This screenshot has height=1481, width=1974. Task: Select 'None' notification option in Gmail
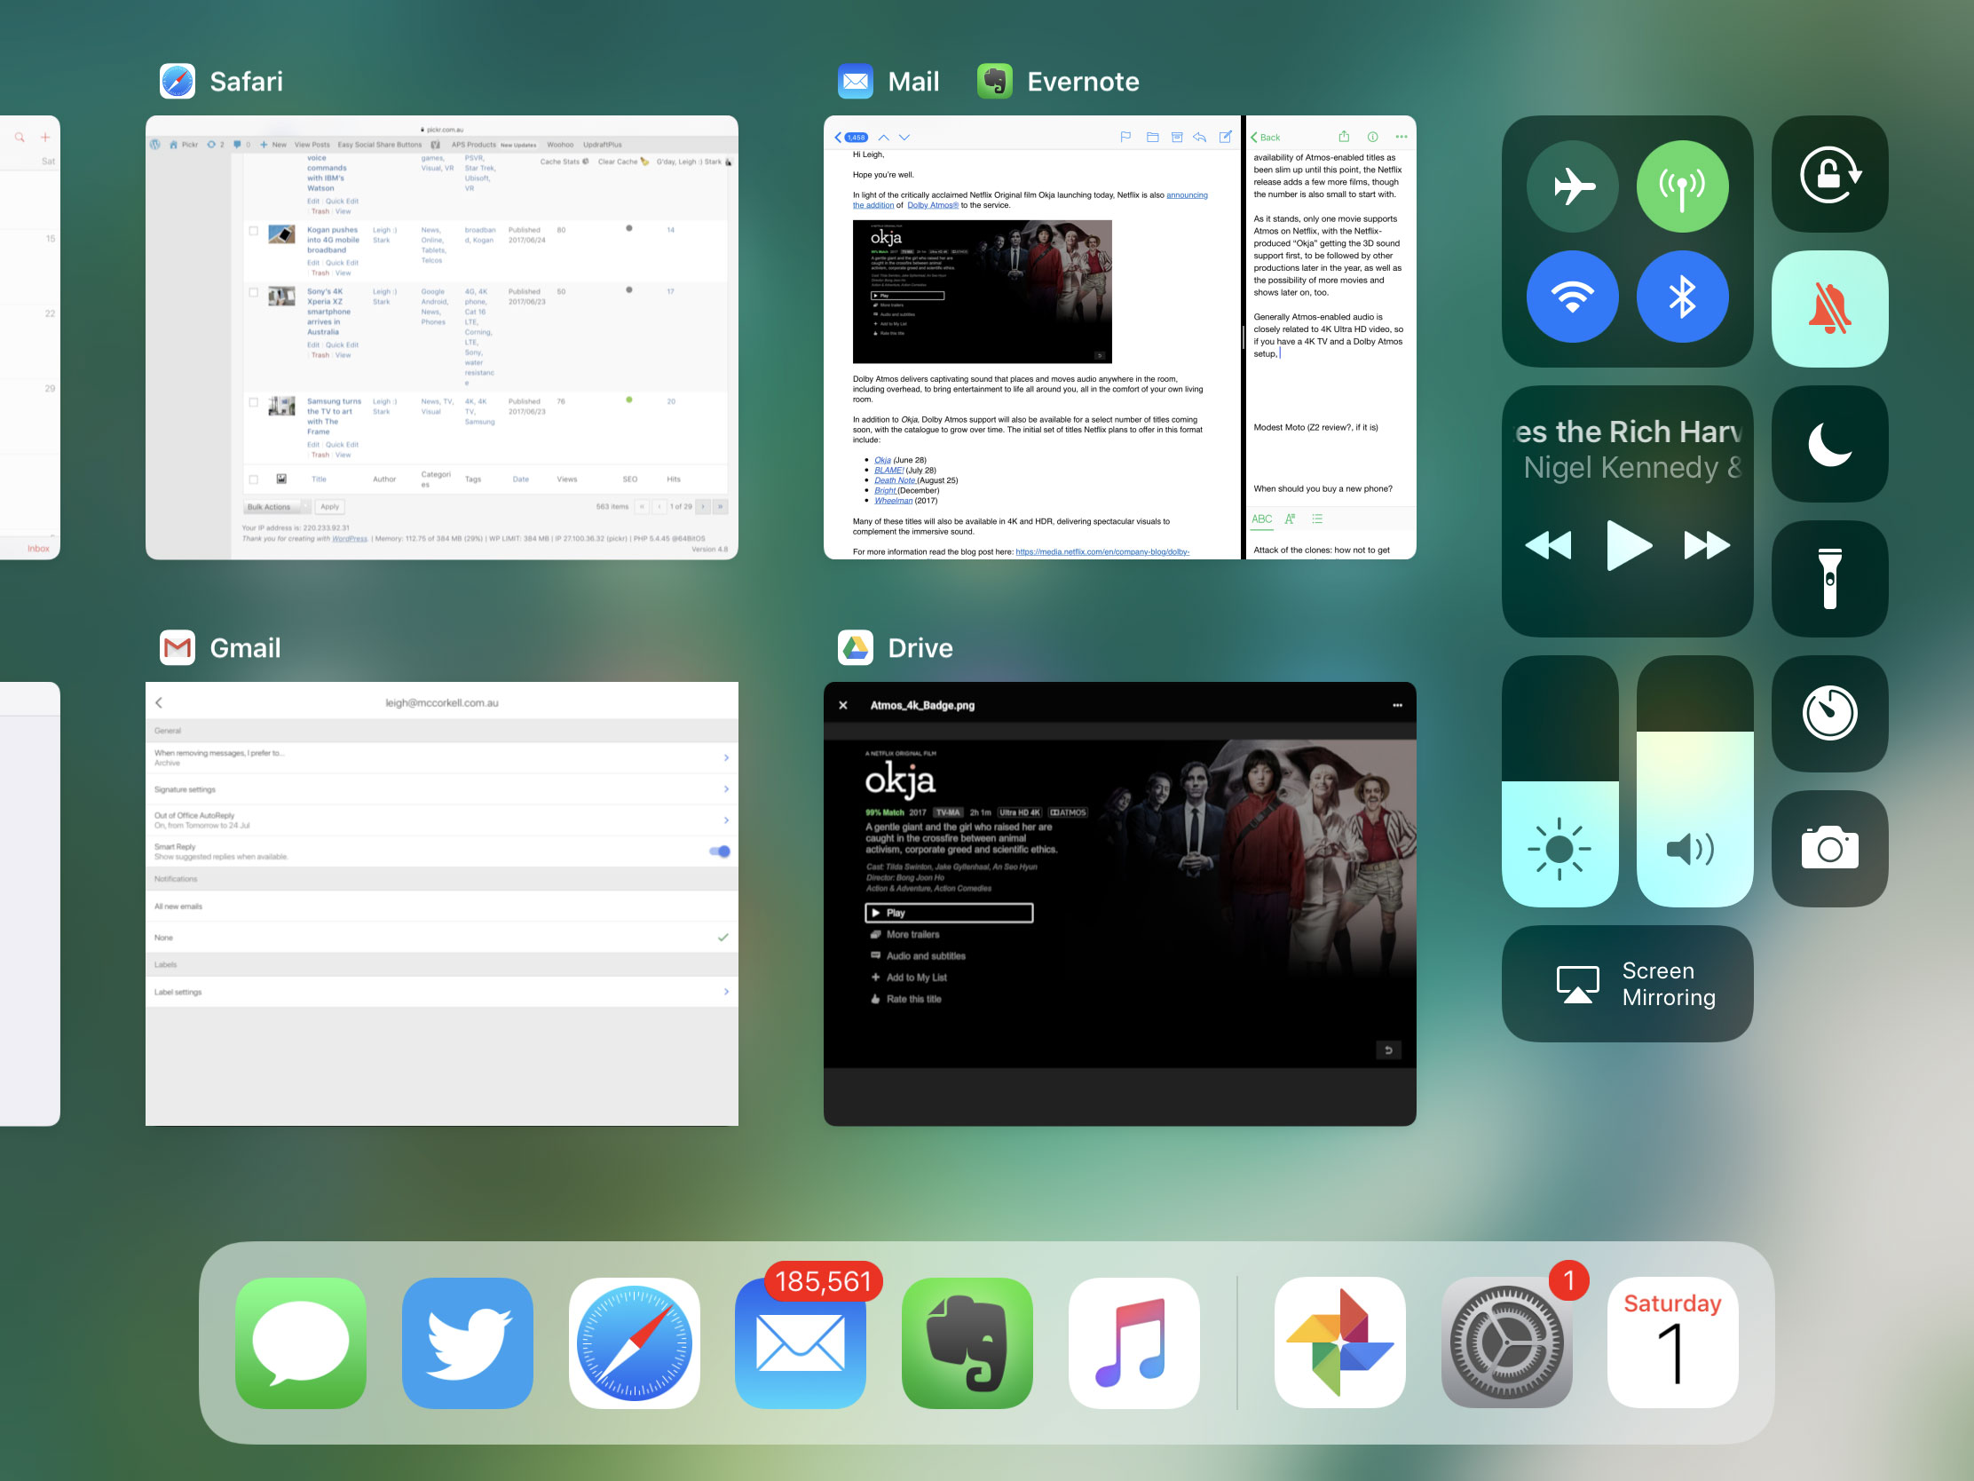[x=442, y=938]
